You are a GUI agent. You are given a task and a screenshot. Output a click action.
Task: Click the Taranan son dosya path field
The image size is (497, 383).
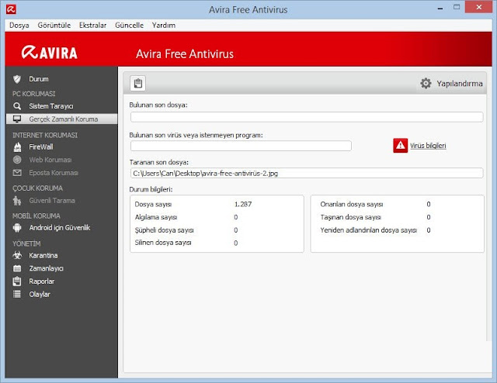pyautogui.click(x=307, y=173)
